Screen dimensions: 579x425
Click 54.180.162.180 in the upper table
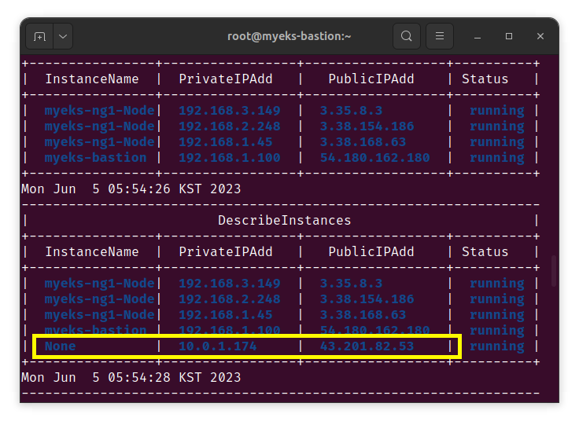[x=374, y=158]
